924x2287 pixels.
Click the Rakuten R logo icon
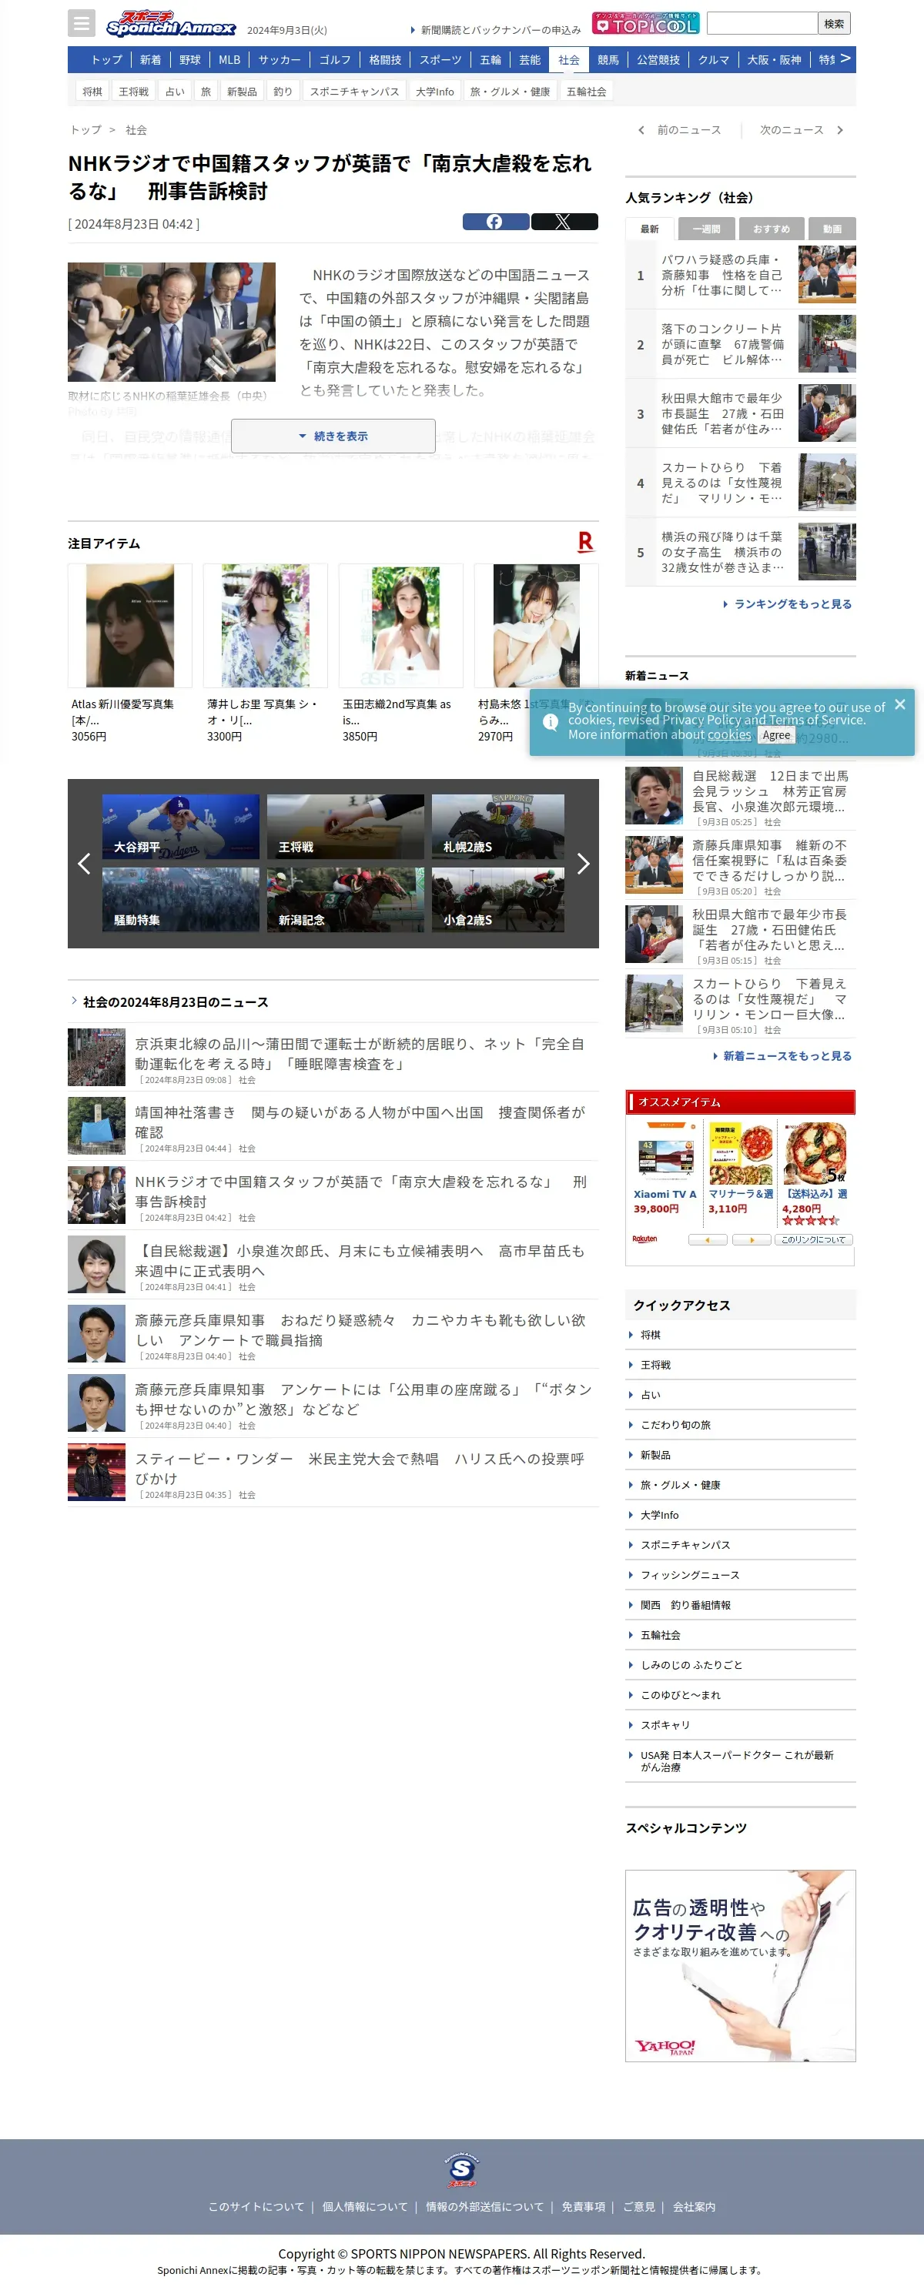(584, 542)
